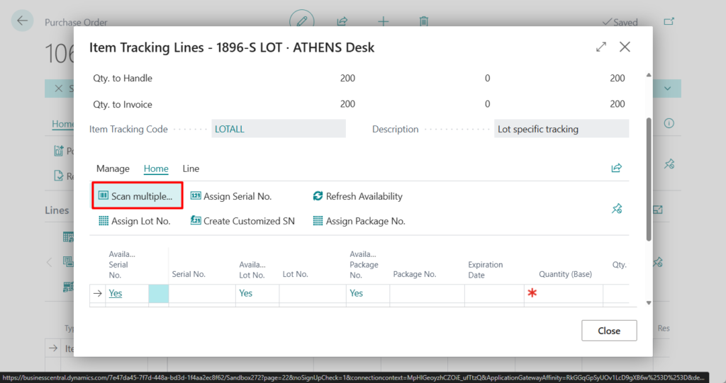Switch to the Line tab
The image size is (726, 383).
coord(191,168)
